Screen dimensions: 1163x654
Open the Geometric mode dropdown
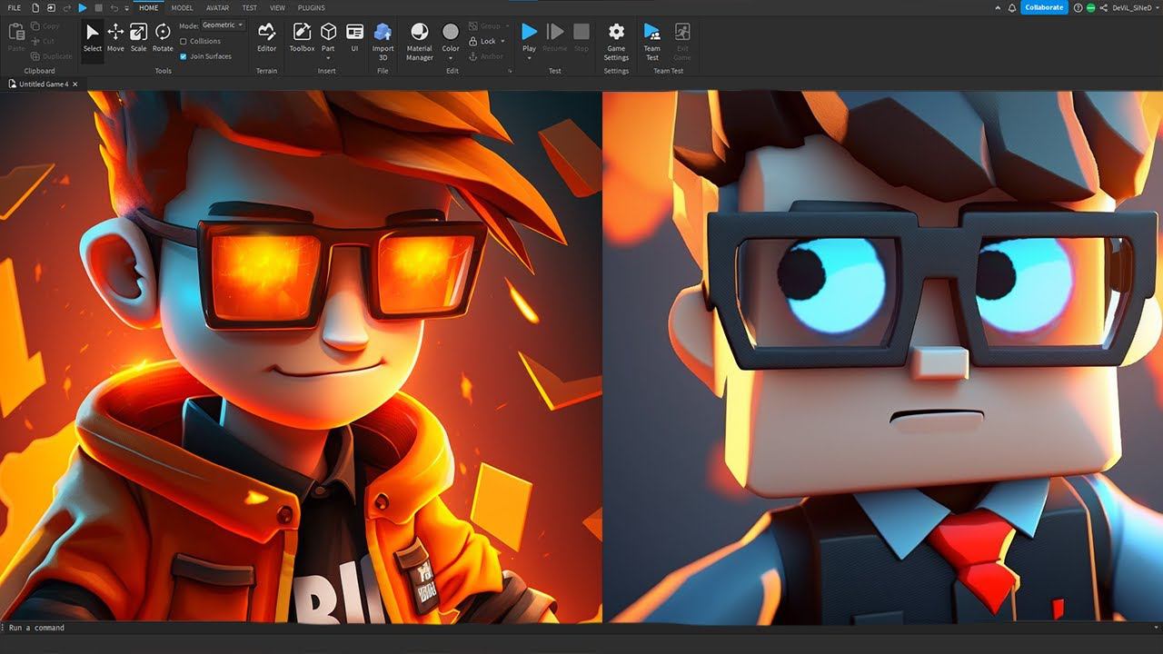pos(223,25)
